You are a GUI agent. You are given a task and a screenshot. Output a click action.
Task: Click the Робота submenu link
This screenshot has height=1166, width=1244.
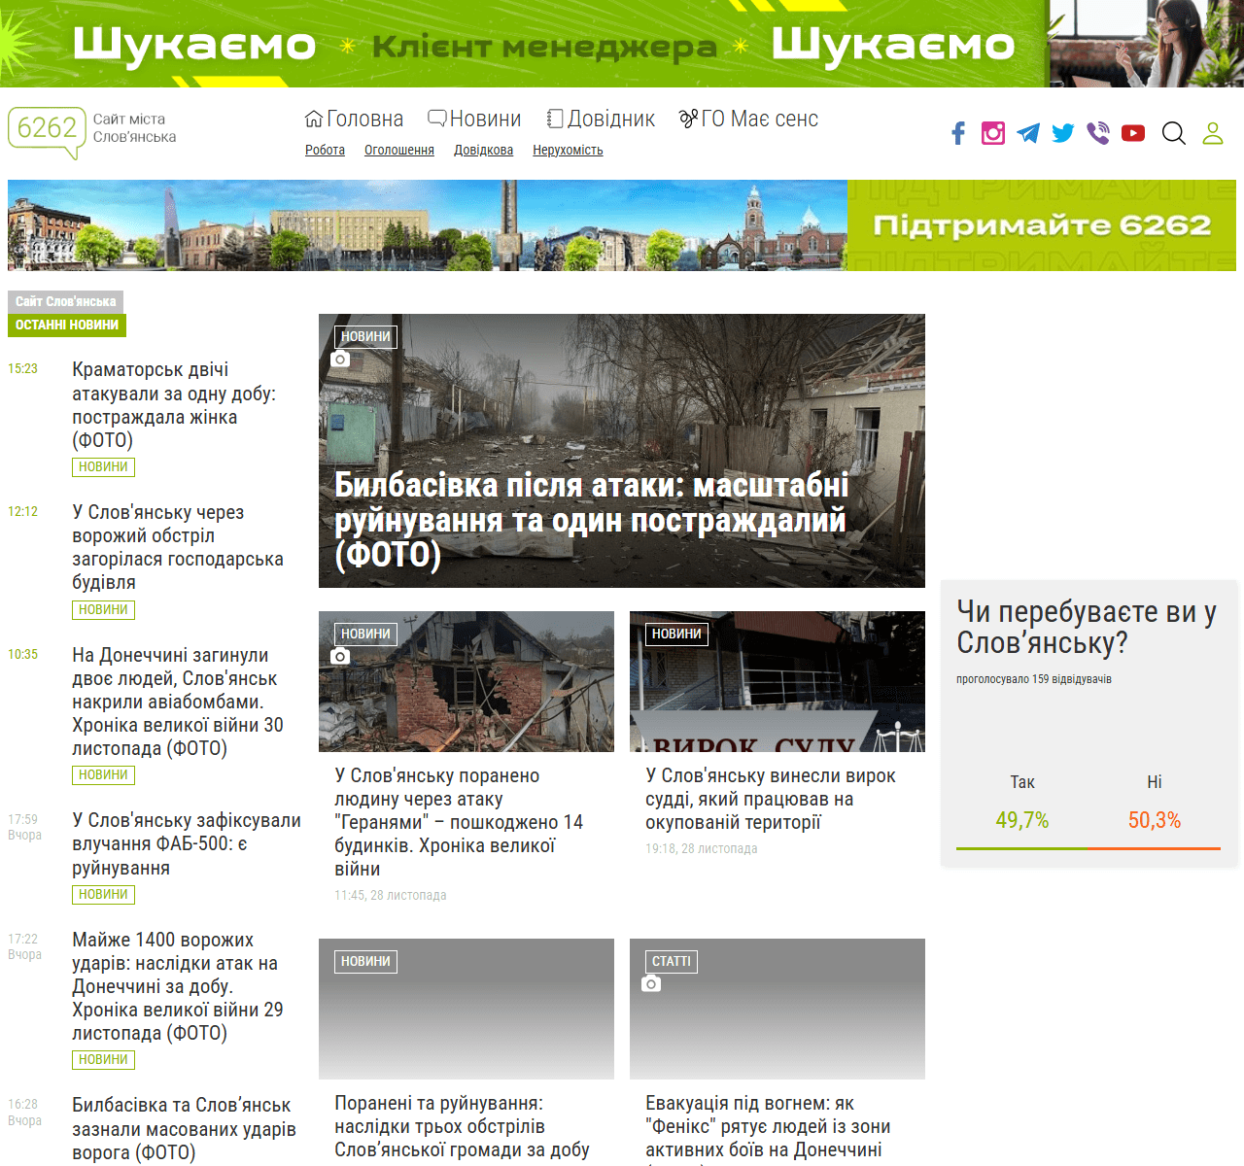click(x=325, y=150)
